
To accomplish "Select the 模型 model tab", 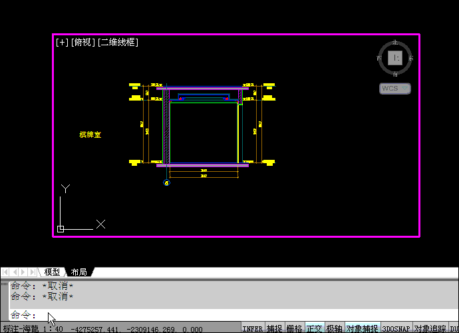I will coord(52,272).
